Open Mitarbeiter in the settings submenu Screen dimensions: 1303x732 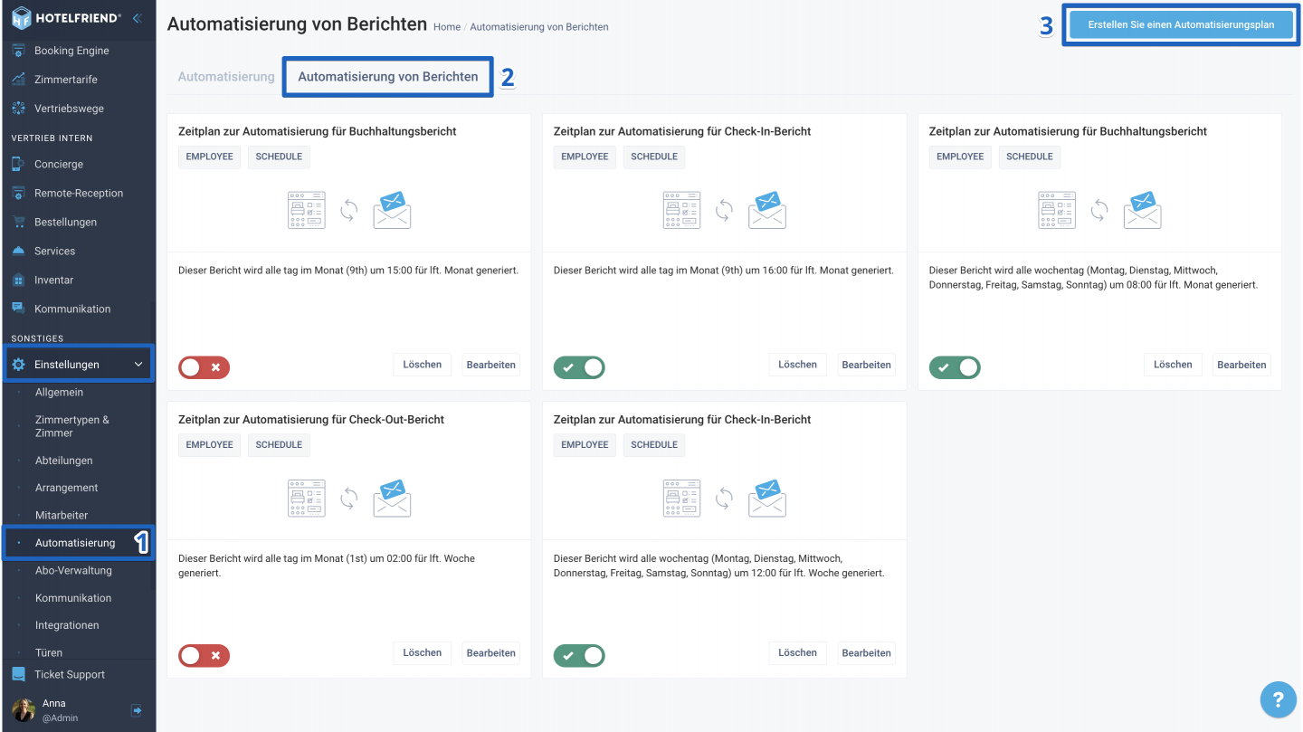coord(62,515)
